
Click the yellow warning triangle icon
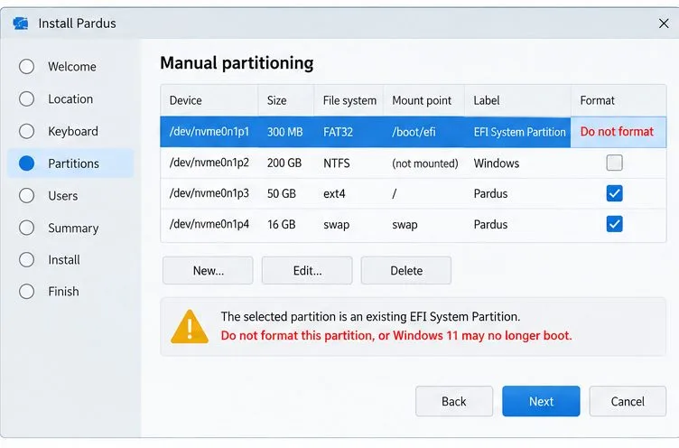(190, 327)
